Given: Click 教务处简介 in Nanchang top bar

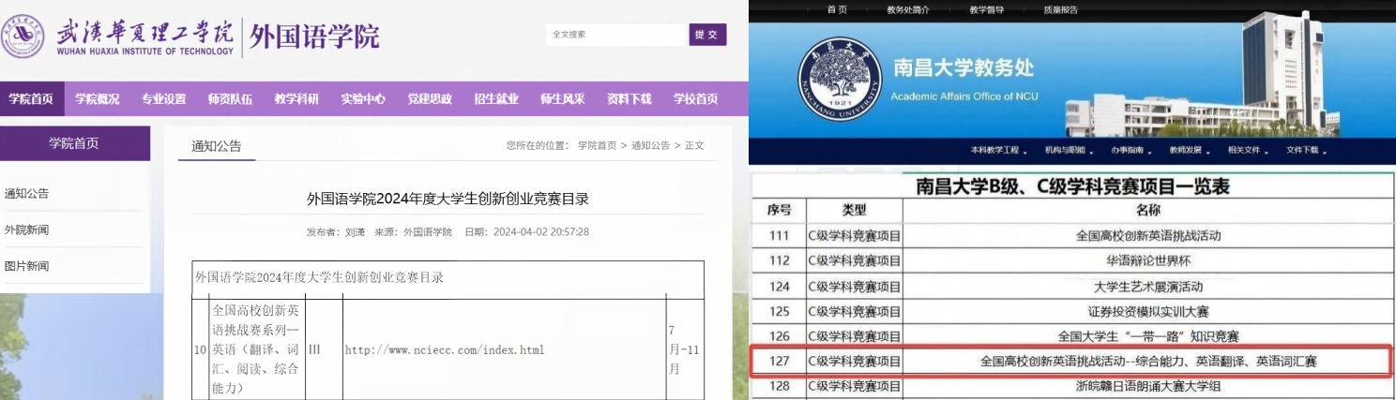Looking at the screenshot, I should pyautogui.click(x=907, y=9).
